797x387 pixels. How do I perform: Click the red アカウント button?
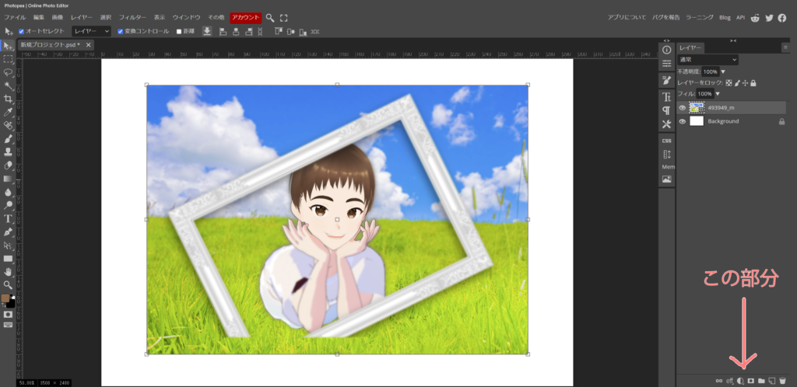pos(245,17)
